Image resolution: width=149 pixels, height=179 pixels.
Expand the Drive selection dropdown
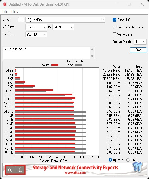[x=65, y=20]
